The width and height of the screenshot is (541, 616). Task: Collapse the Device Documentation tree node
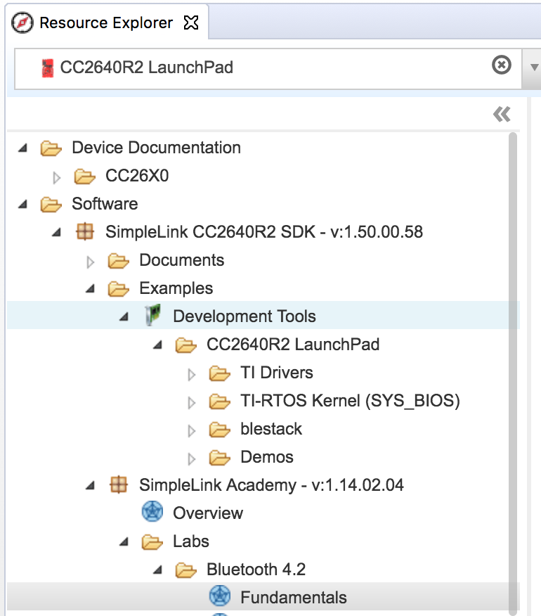pyautogui.click(x=23, y=147)
